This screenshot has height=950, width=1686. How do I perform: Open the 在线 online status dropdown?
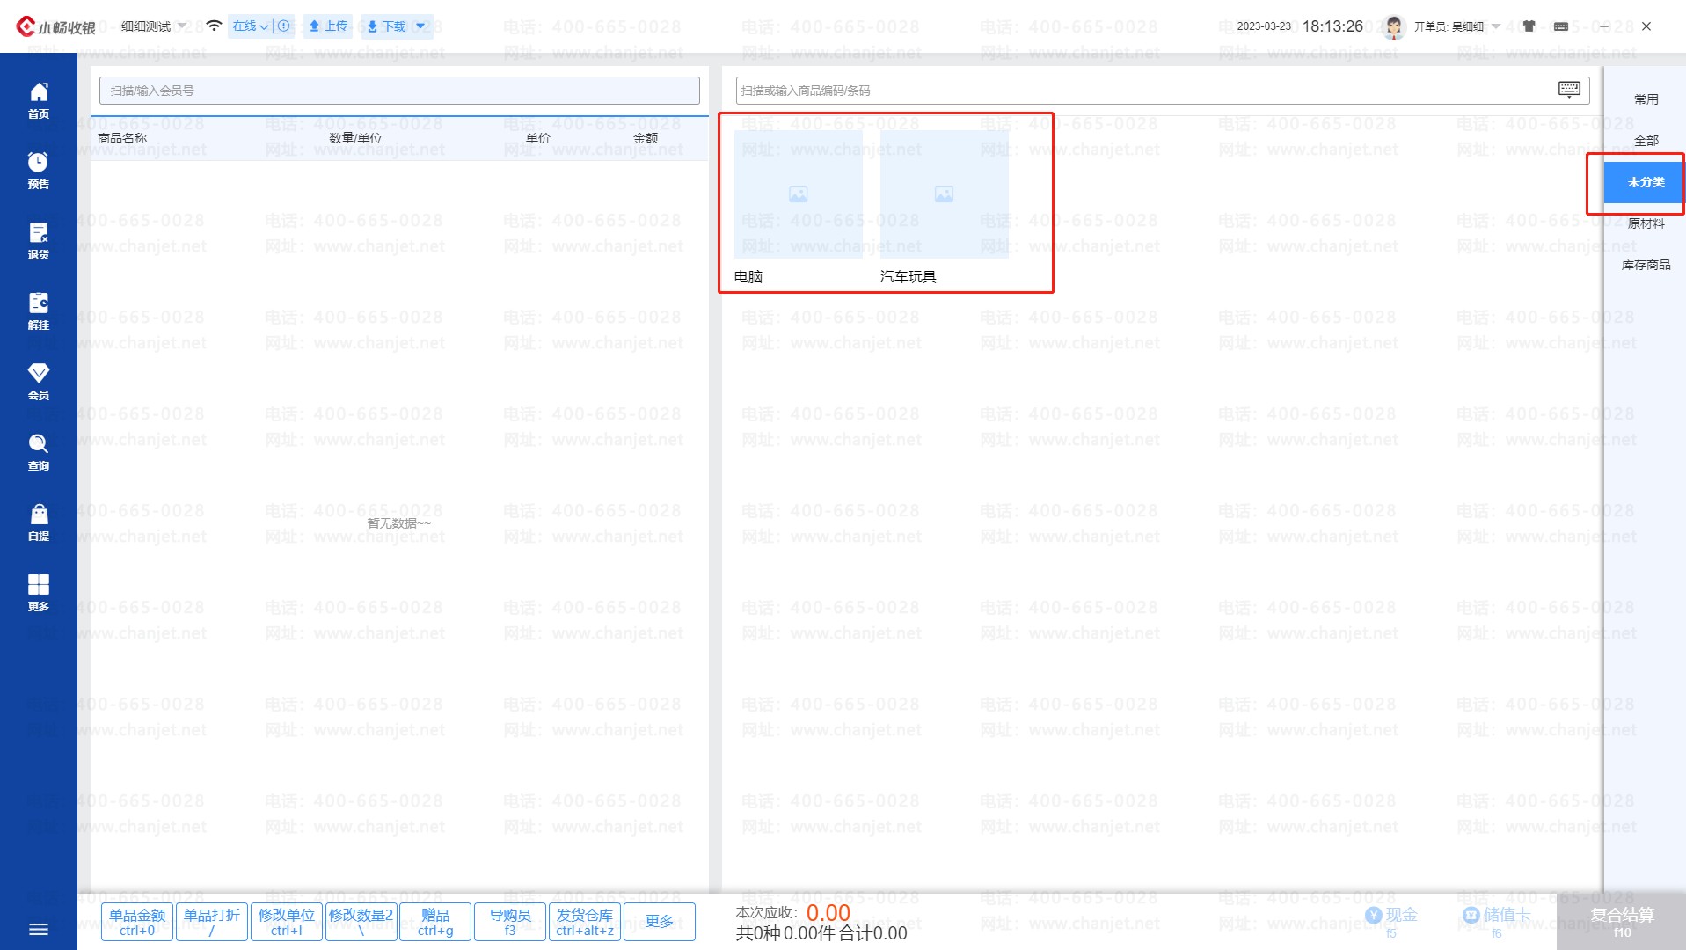coord(251,26)
